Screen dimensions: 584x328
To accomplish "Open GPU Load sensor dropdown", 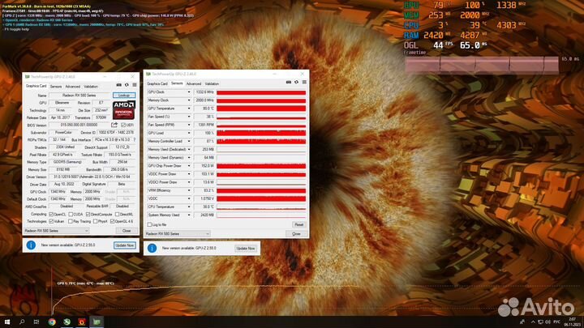I will [x=188, y=133].
